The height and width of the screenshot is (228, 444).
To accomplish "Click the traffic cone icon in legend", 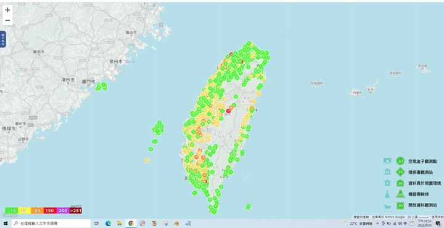I will pos(387,194).
